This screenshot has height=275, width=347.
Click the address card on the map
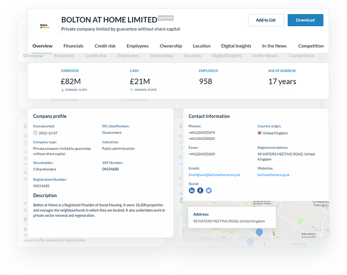[x=232, y=217]
